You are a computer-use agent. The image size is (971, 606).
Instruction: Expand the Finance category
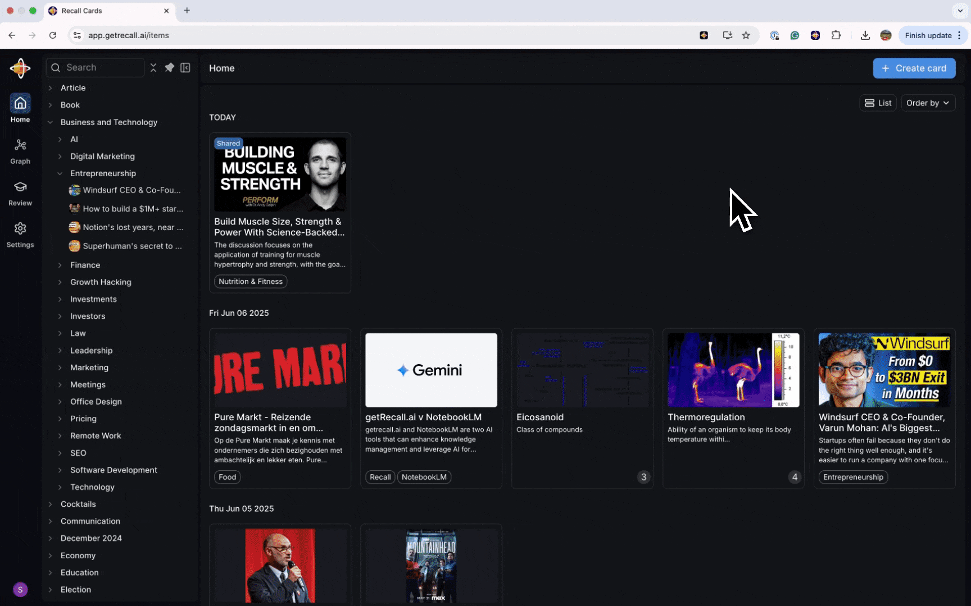[60, 265]
